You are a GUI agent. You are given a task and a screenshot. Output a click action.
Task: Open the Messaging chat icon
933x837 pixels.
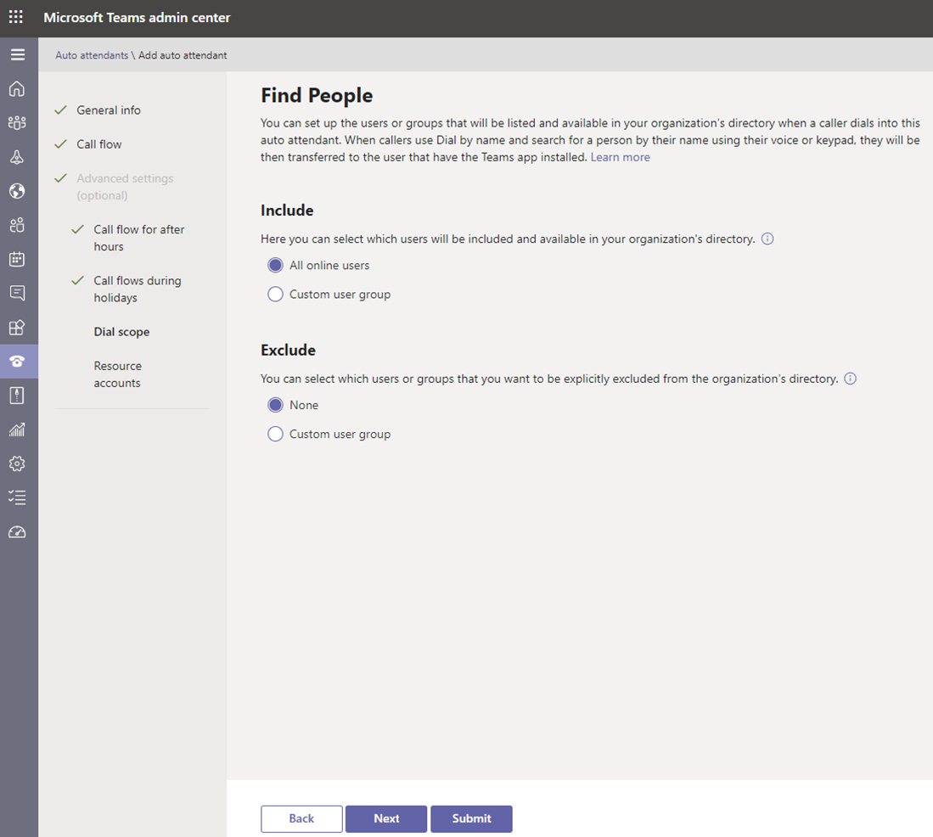(17, 293)
